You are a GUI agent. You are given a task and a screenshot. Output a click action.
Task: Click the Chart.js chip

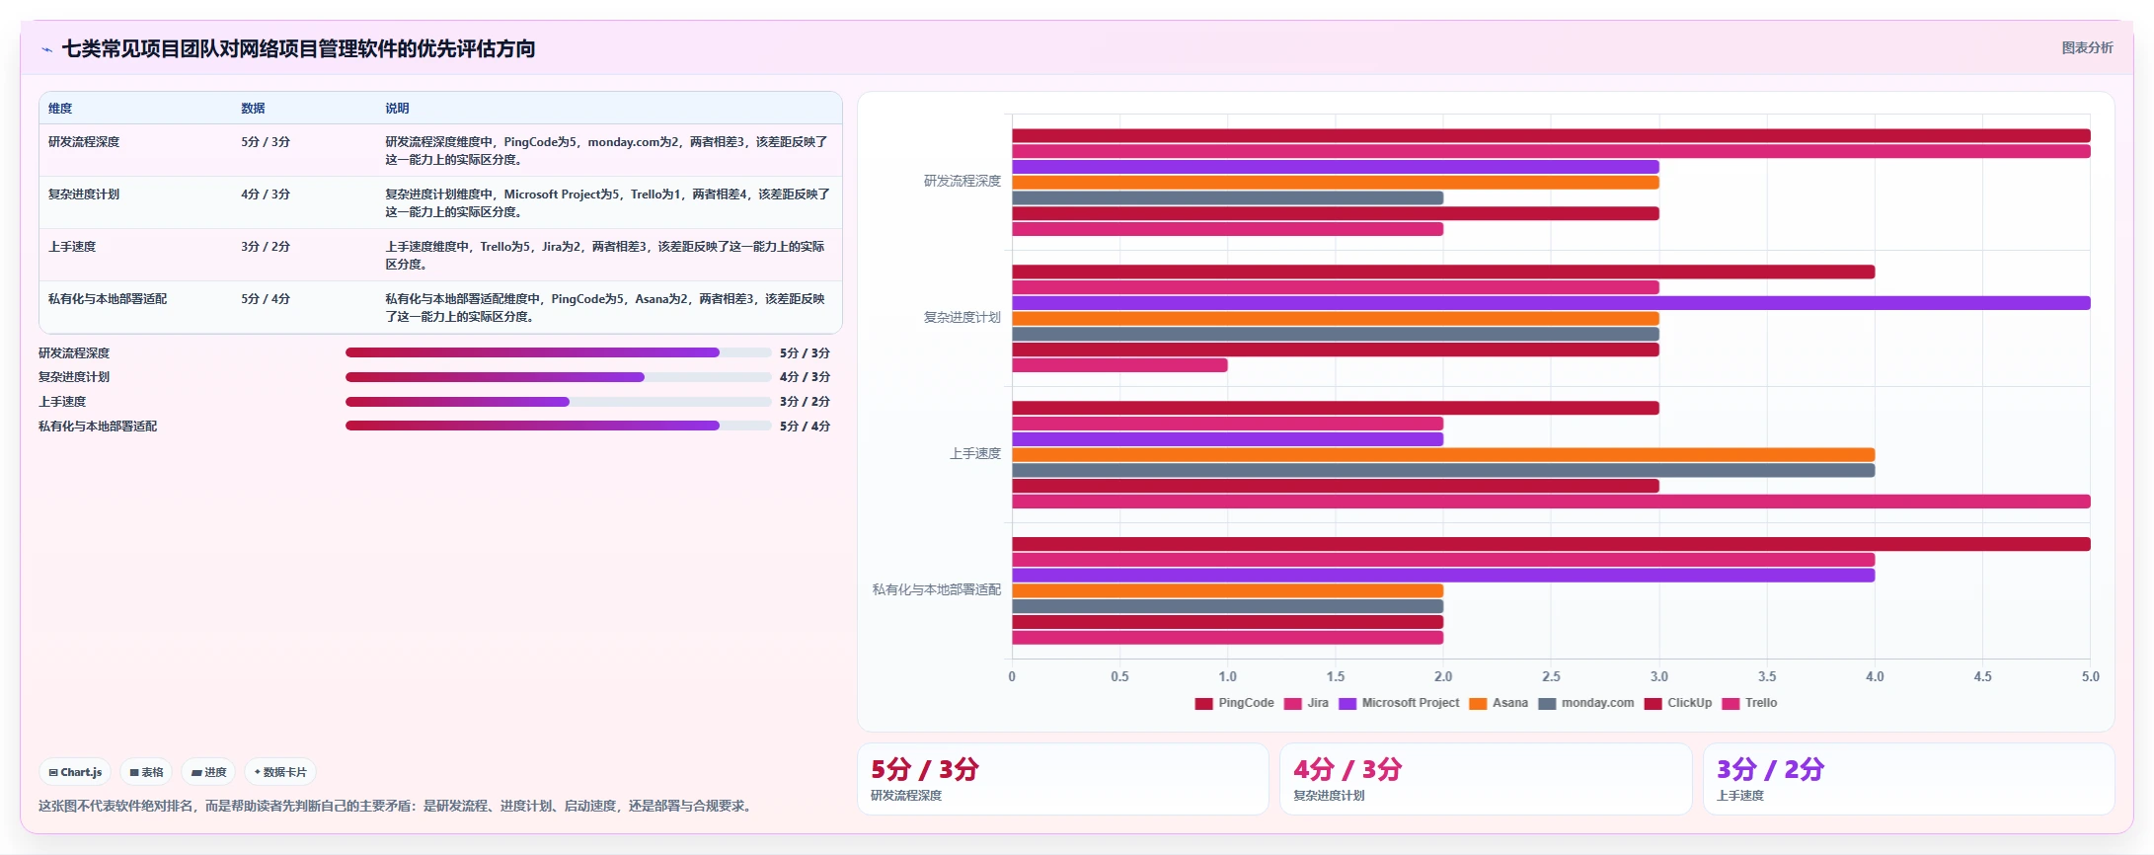pyautogui.click(x=75, y=772)
